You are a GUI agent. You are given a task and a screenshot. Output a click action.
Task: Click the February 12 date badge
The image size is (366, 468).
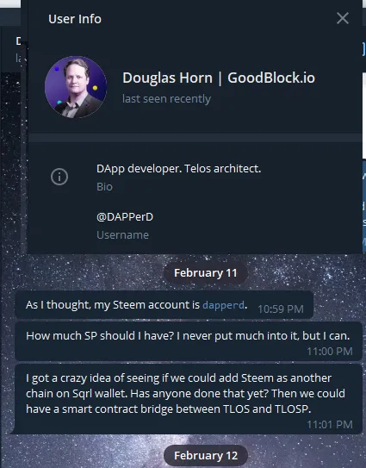[x=206, y=456]
